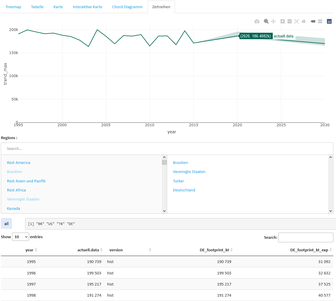
Task: Open the Show entries count dropdown
Action: pyautogui.click(x=20, y=237)
